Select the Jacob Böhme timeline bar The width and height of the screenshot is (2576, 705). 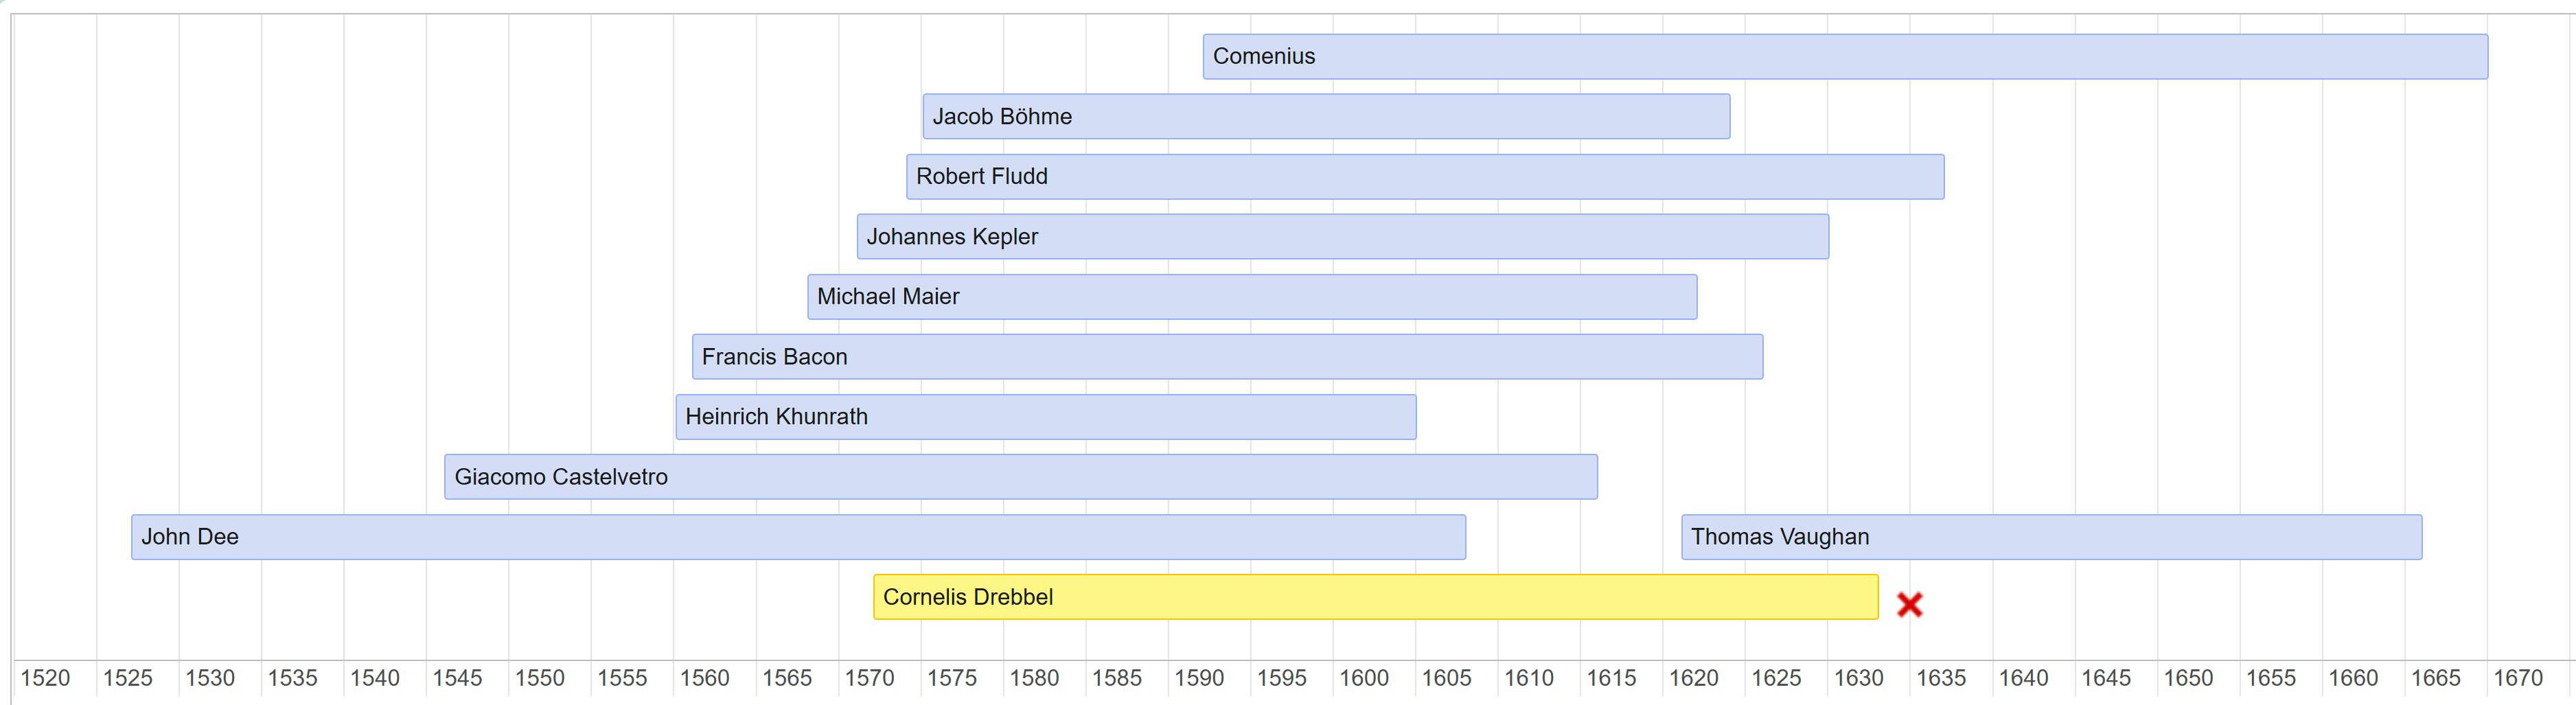click(1325, 117)
